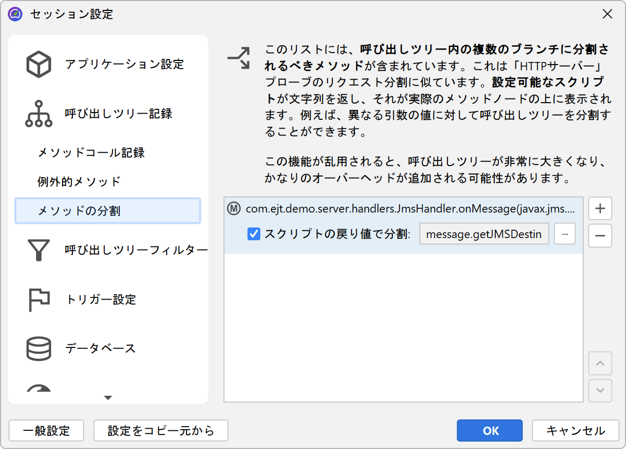Select メソッドの分割 in the sidebar
This screenshot has height=449, width=626.
108,211
